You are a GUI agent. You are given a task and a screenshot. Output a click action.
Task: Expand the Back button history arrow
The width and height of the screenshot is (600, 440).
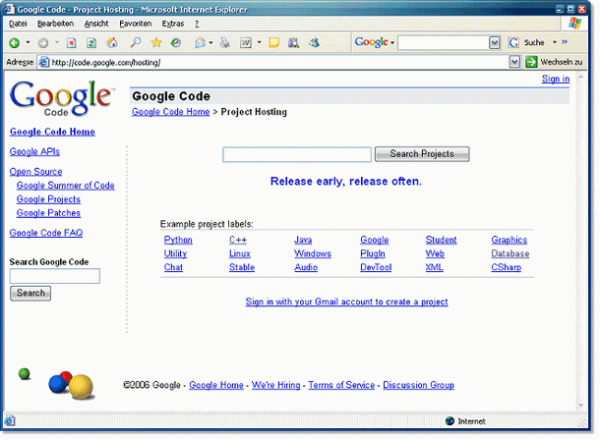pos(28,42)
